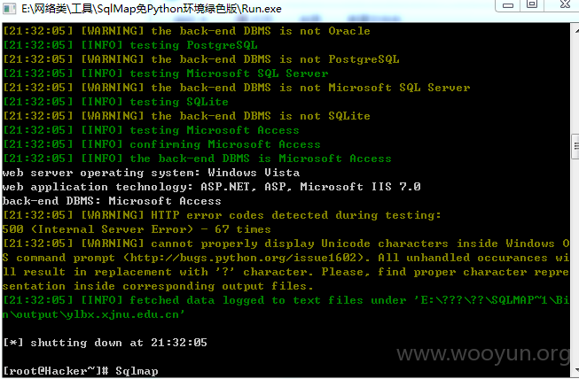Click the Run.exe console icon in title bar
The width and height of the screenshot is (579, 379).
10,8
